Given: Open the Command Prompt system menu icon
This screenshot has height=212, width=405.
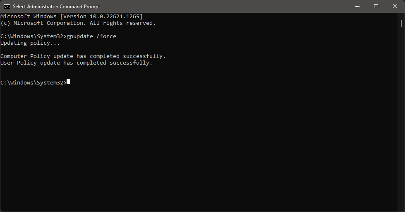Looking at the screenshot, I should point(7,7).
